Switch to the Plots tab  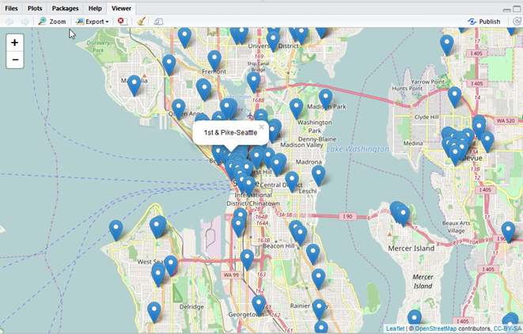point(35,8)
